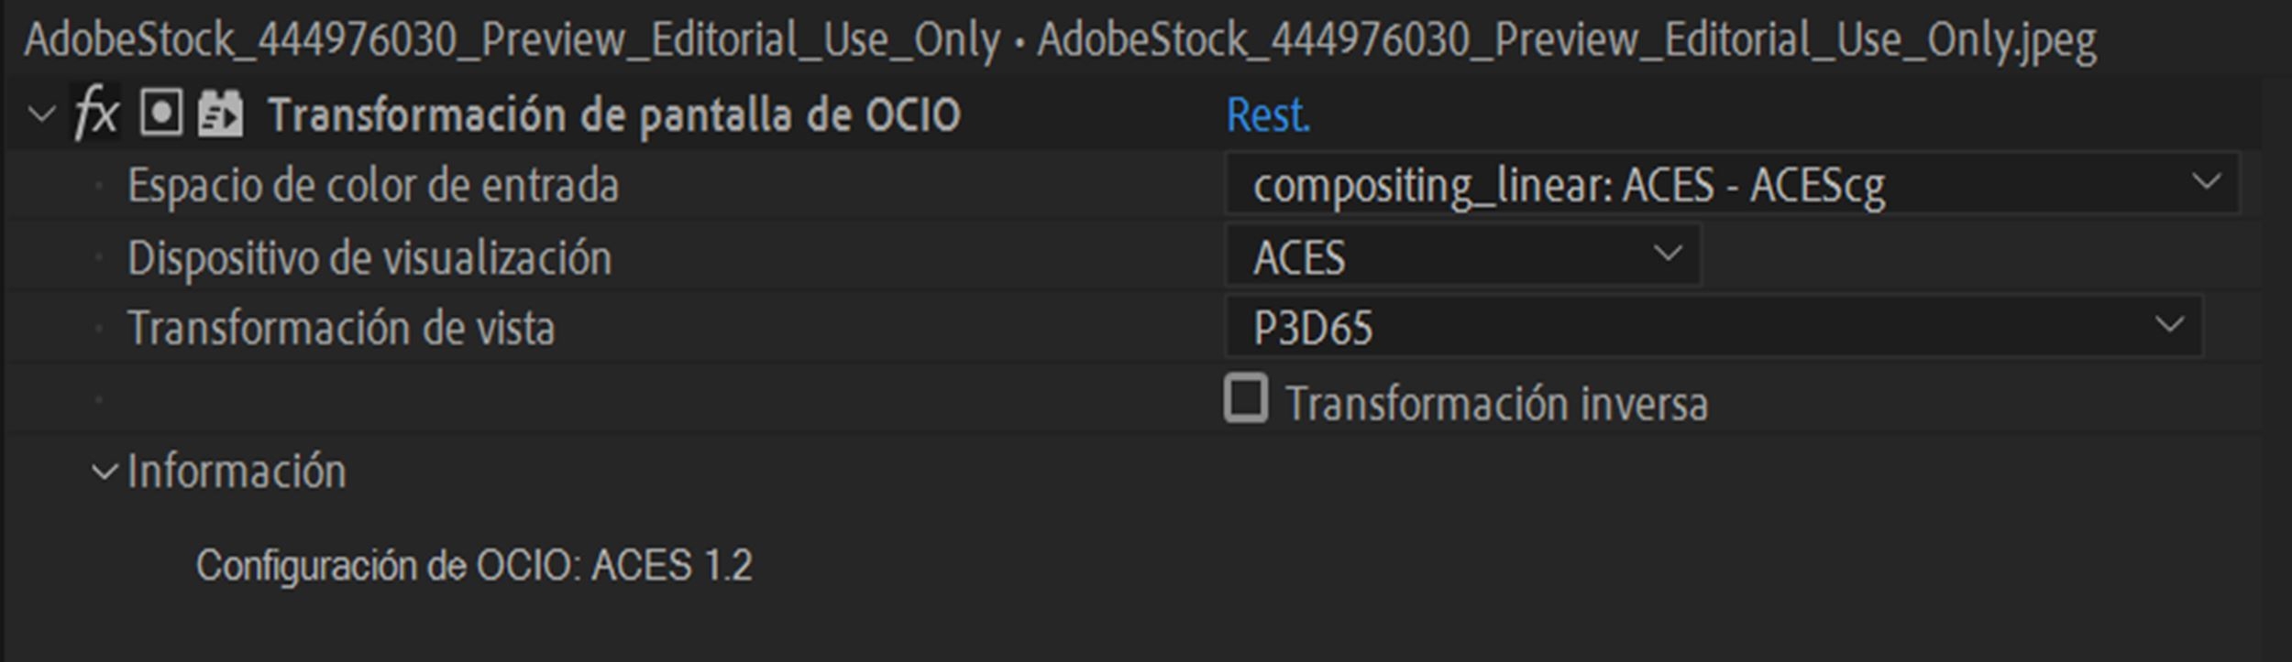Select the Espacio de color de entrada property label

point(376,185)
